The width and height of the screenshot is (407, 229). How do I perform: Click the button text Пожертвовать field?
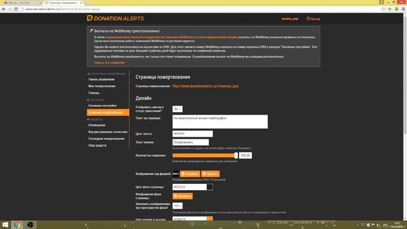coord(191,142)
